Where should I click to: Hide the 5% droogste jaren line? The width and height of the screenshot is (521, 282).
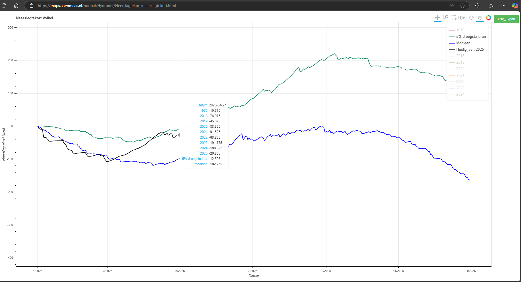tap(468, 36)
